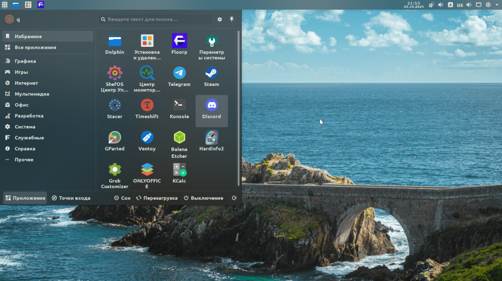Image resolution: width=502 pixels, height=281 pixels.
Task: Focus the application search text field
Action: point(157,20)
